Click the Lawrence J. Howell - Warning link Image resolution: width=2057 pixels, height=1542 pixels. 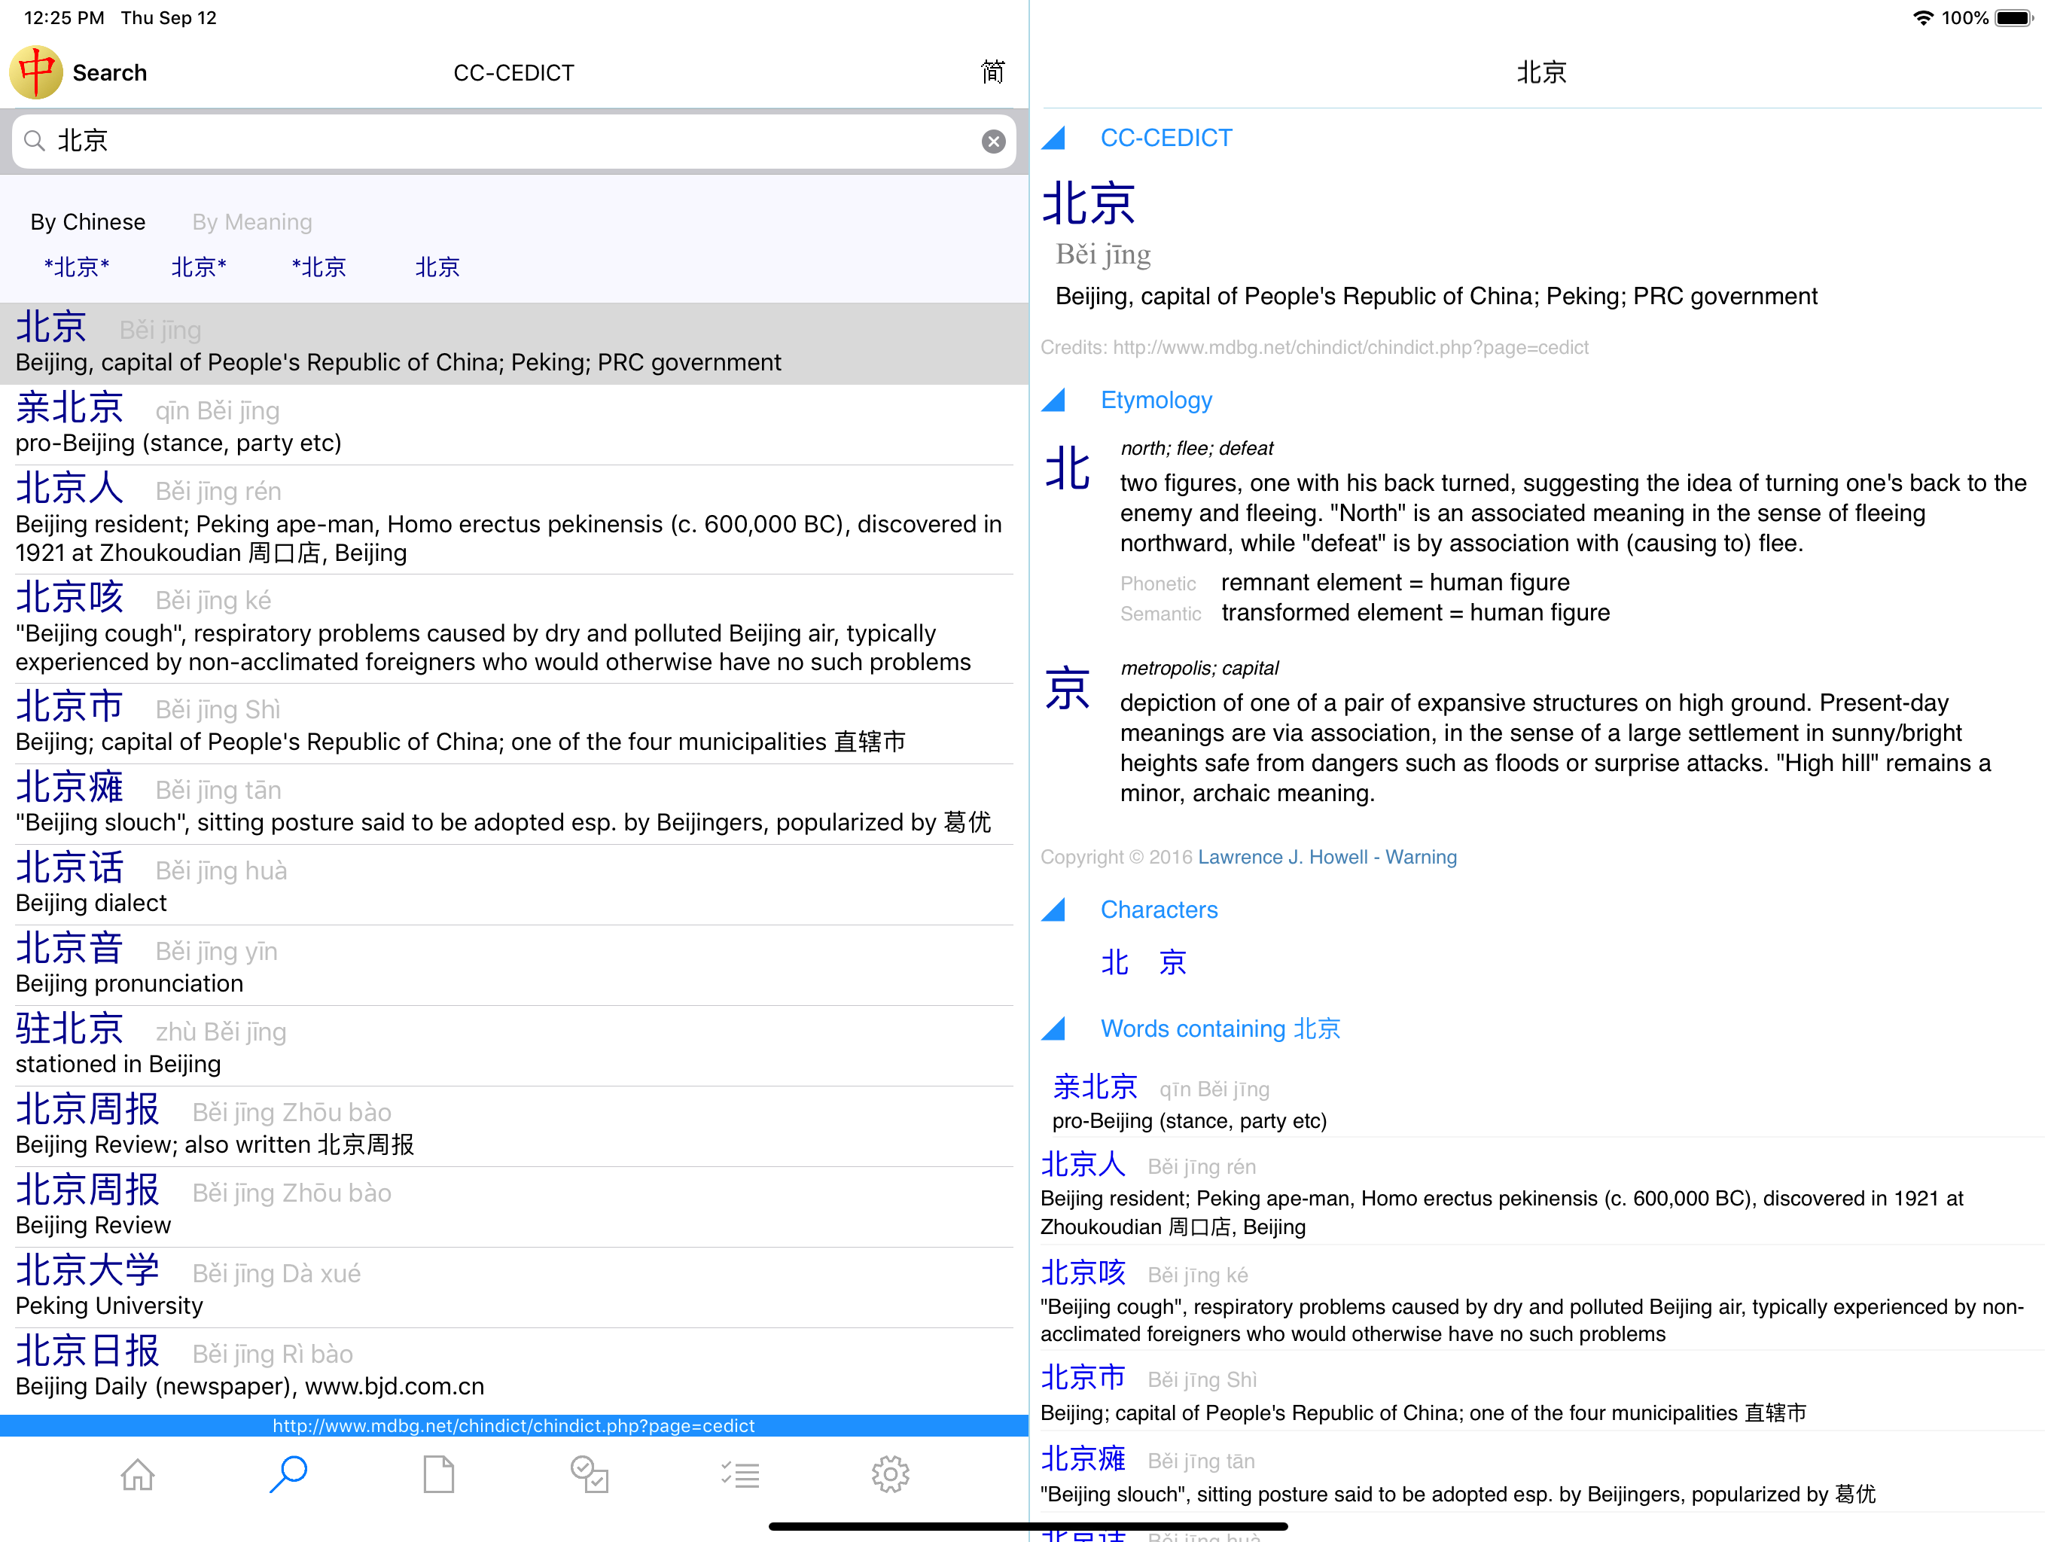pyautogui.click(x=1327, y=858)
